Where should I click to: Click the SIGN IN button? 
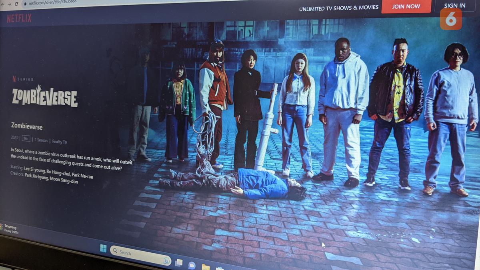click(455, 5)
